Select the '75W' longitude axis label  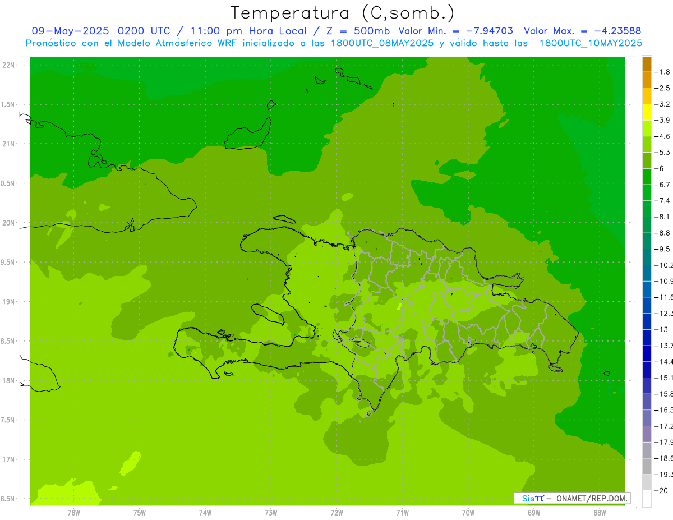pos(140,513)
